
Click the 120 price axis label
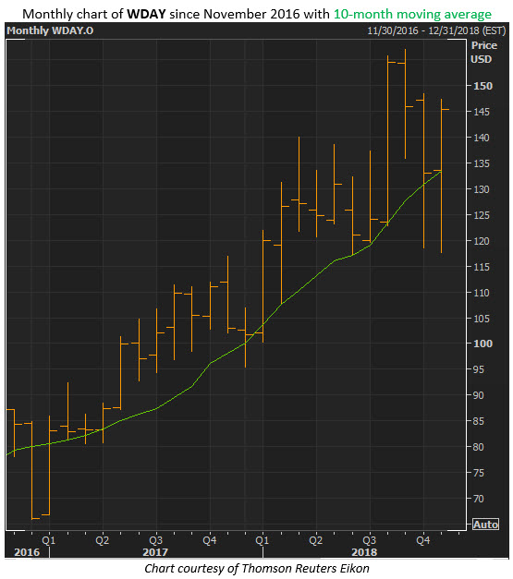click(x=482, y=241)
